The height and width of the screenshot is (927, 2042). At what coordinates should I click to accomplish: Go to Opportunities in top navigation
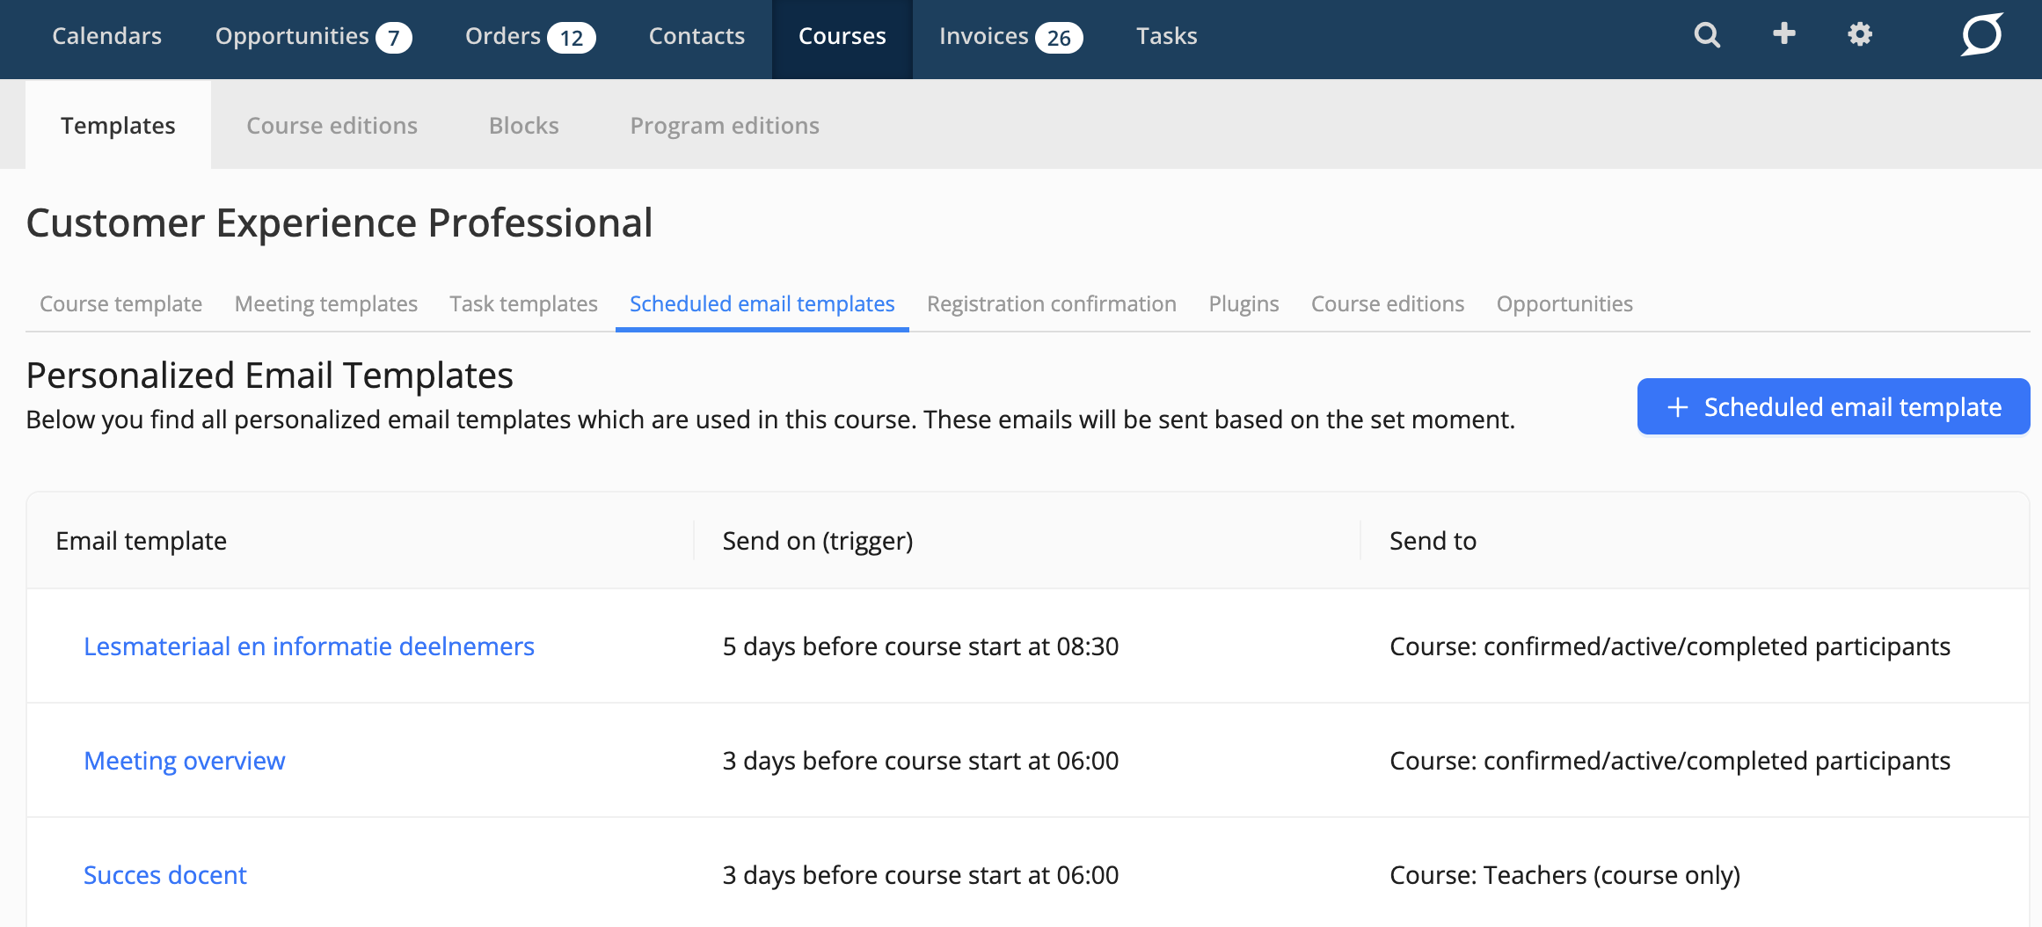coord(292,36)
